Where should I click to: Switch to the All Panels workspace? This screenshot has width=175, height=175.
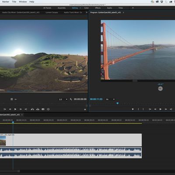[47, 8]
